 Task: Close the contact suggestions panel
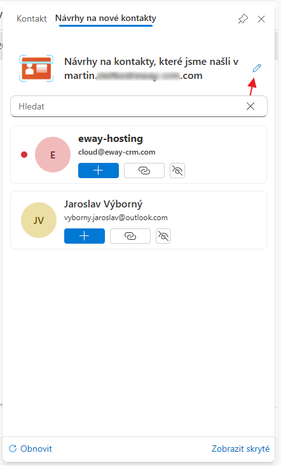click(x=261, y=19)
